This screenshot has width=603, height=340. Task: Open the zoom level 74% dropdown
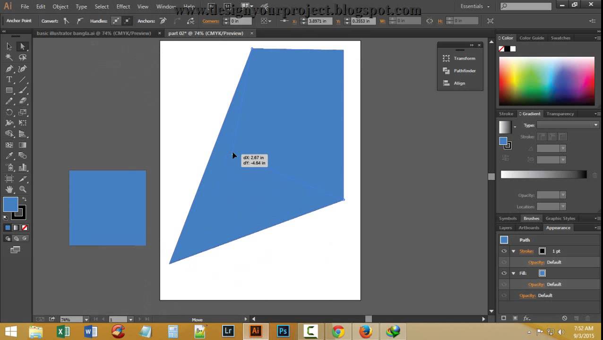click(86, 320)
